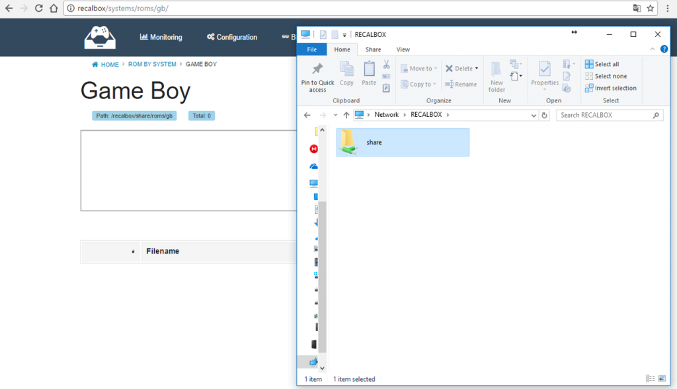Switch to large icons view in status bar
The image size is (677, 389).
[661, 378]
